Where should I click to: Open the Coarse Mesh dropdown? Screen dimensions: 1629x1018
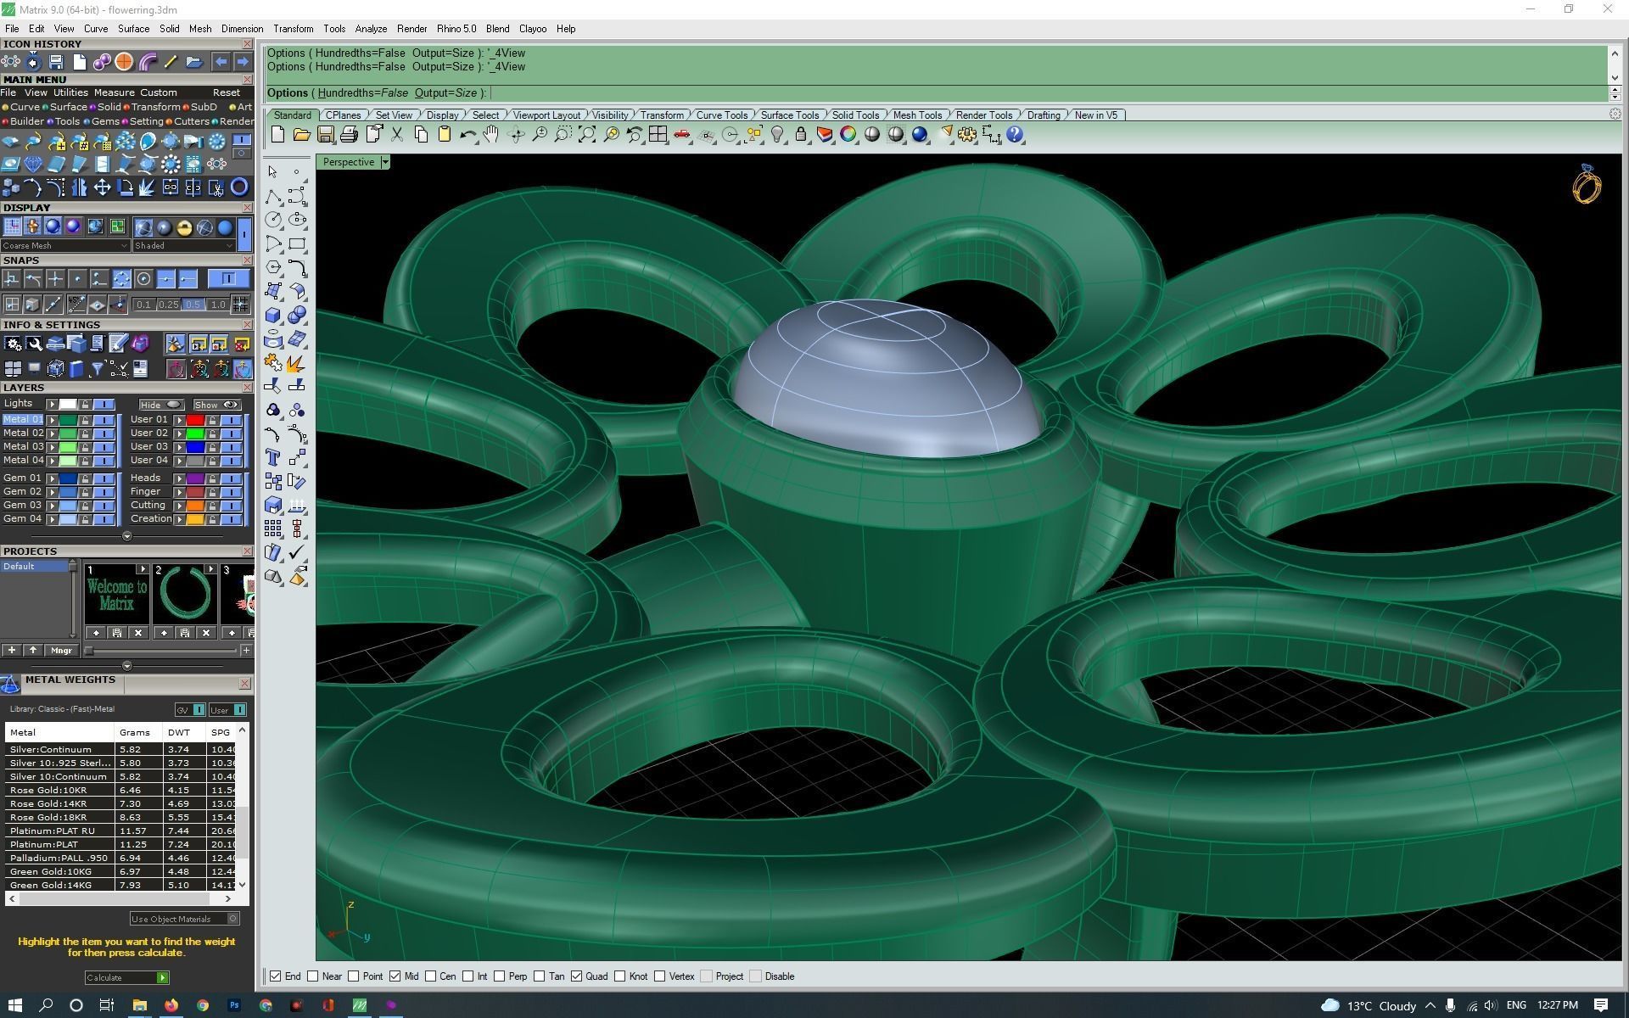tap(64, 246)
